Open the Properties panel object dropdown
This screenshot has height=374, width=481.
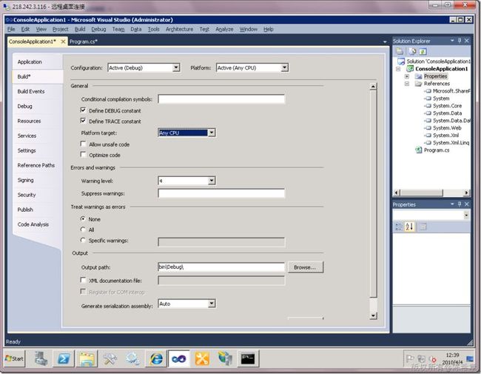(x=466, y=216)
